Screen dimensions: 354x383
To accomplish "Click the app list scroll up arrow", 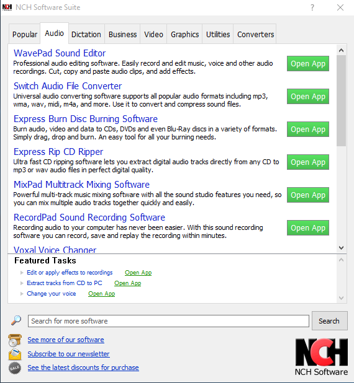I will [342, 50].
